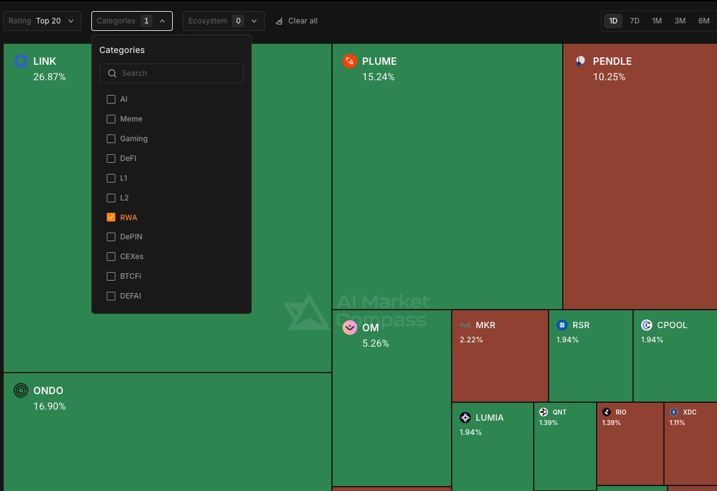Click the Categories panel heading
717x491 pixels.
122,50
